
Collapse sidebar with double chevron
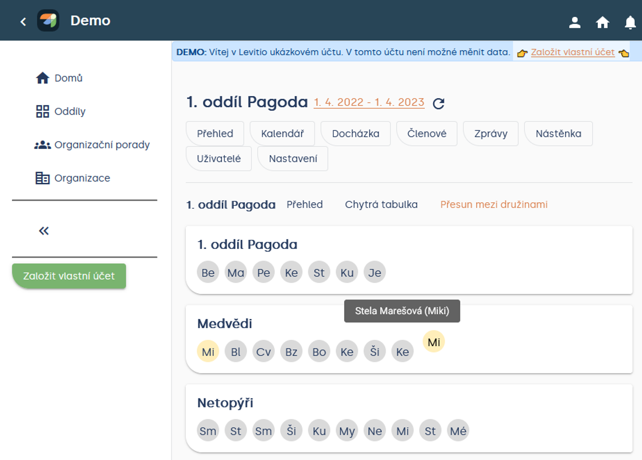(44, 231)
